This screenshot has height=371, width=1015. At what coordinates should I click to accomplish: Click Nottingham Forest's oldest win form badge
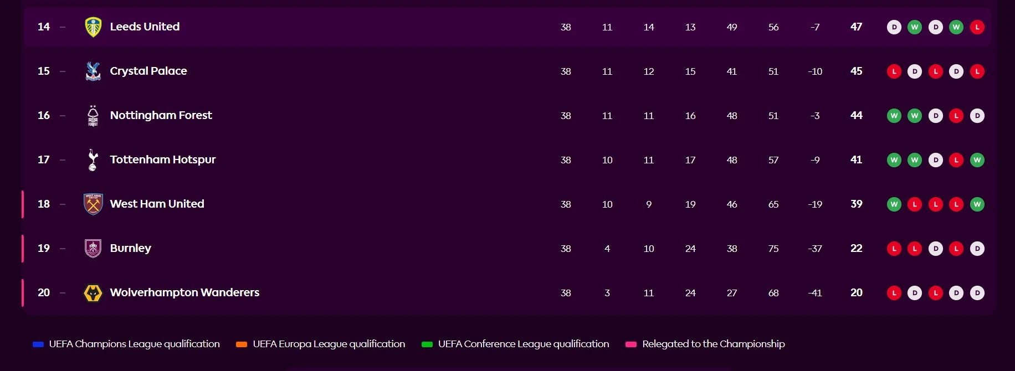click(x=894, y=116)
